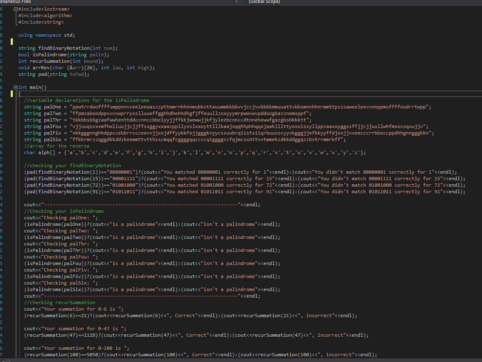Viewport: 482px width, 362px height.
Task: Click the findBinaryNotation(1) test line
Action: (240, 172)
